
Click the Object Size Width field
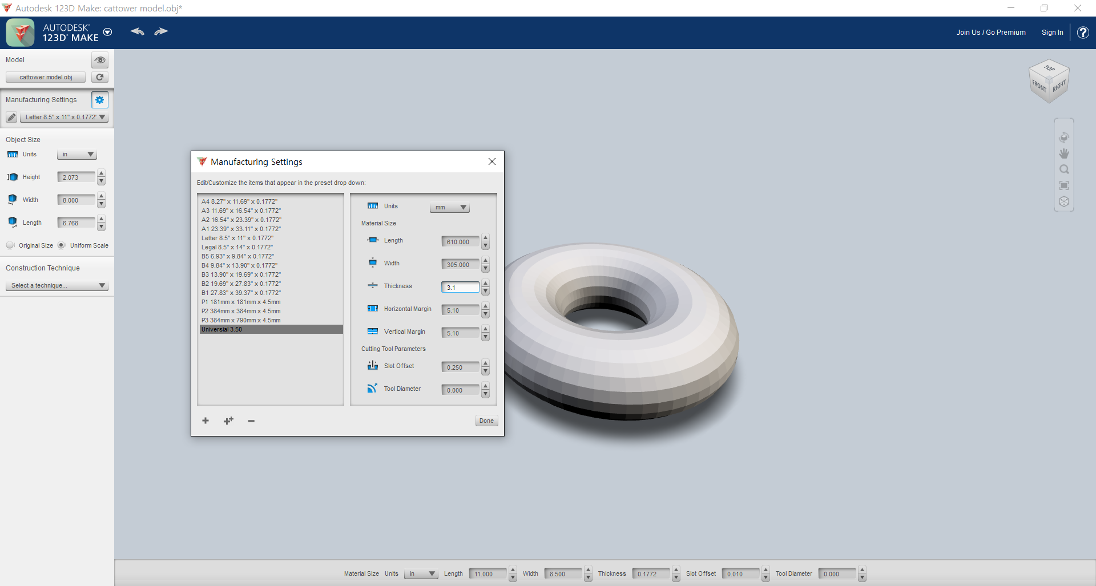[76, 200]
